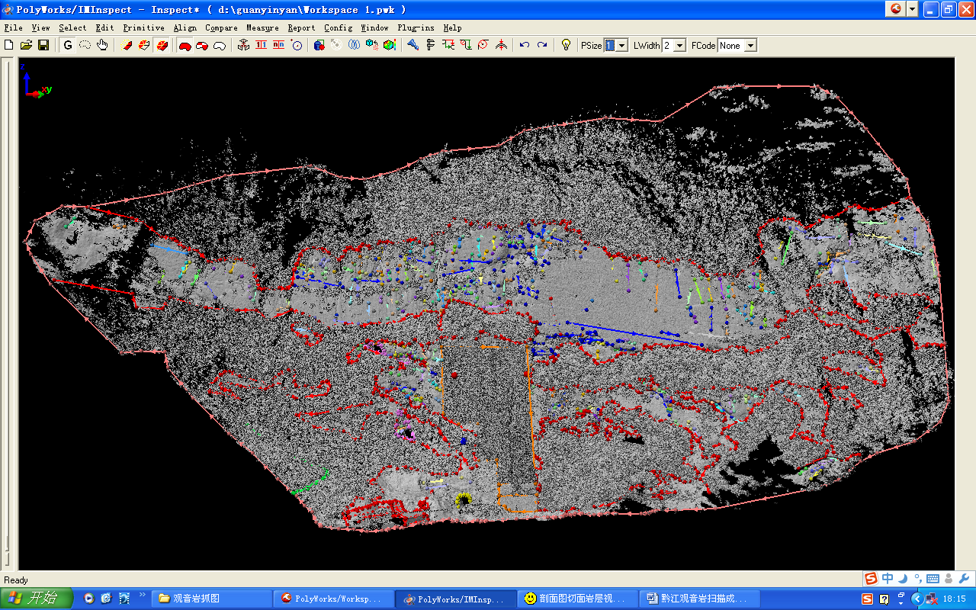Screen dimensions: 976x610
Task: Save the workspace with the floppy disk icon
Action: (43, 46)
